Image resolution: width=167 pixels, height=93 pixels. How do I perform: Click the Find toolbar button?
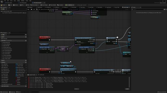pos(27,5)
